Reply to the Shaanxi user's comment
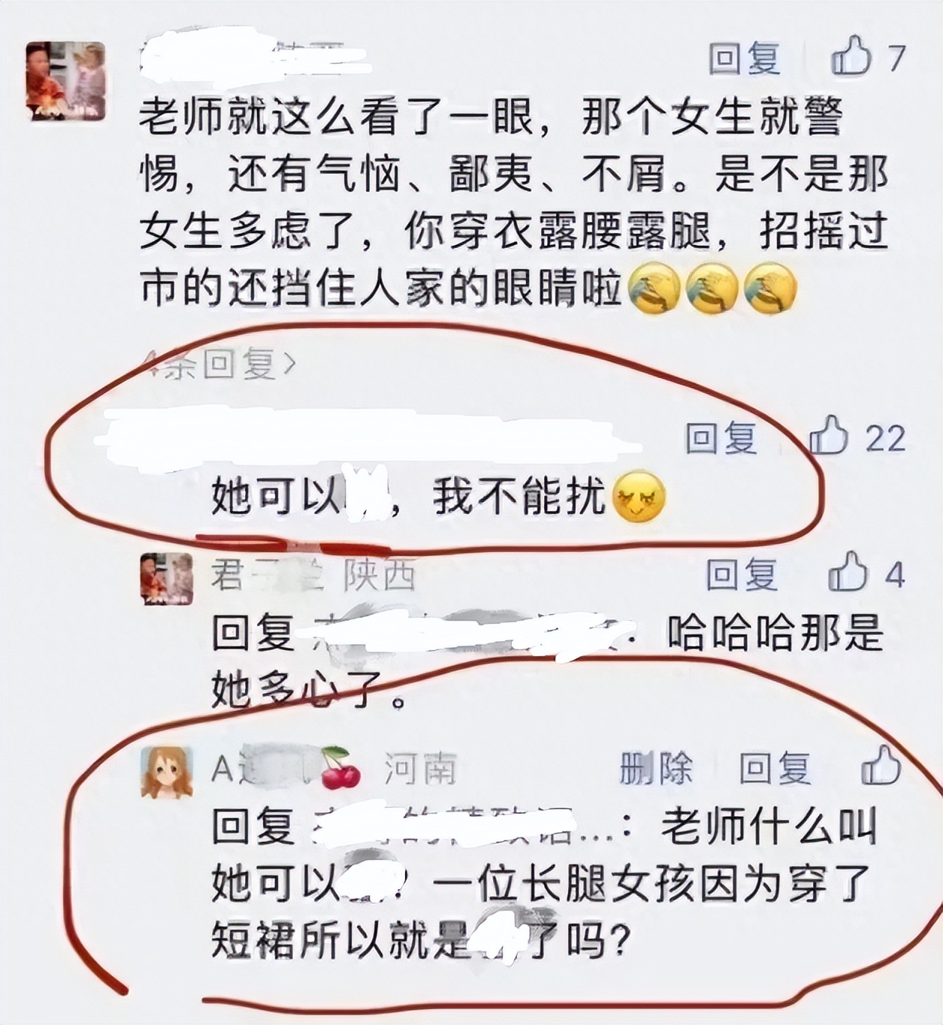This screenshot has width=943, height=1025. (742, 575)
